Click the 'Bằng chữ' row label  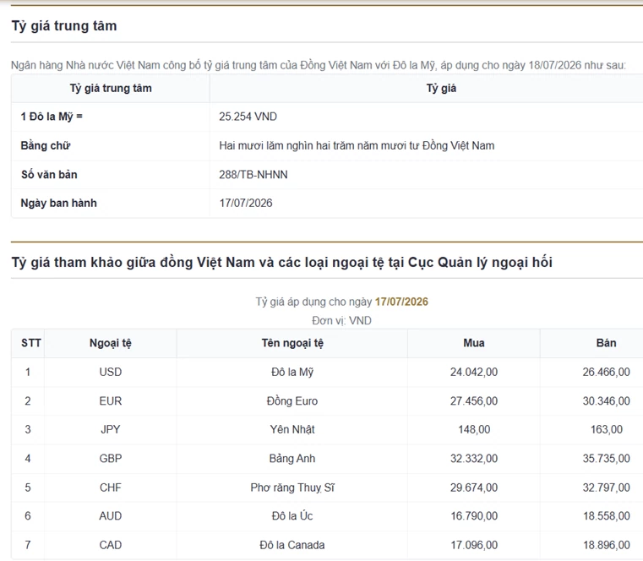click(x=46, y=145)
